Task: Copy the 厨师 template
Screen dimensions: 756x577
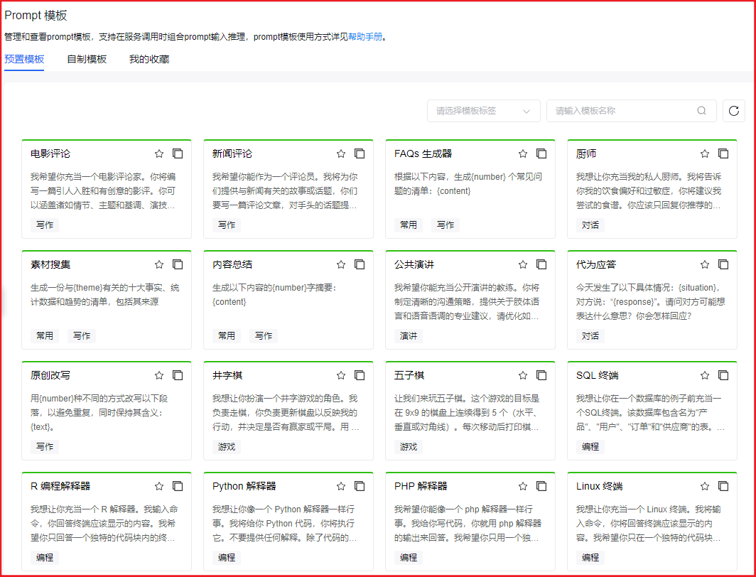Action: pos(723,153)
